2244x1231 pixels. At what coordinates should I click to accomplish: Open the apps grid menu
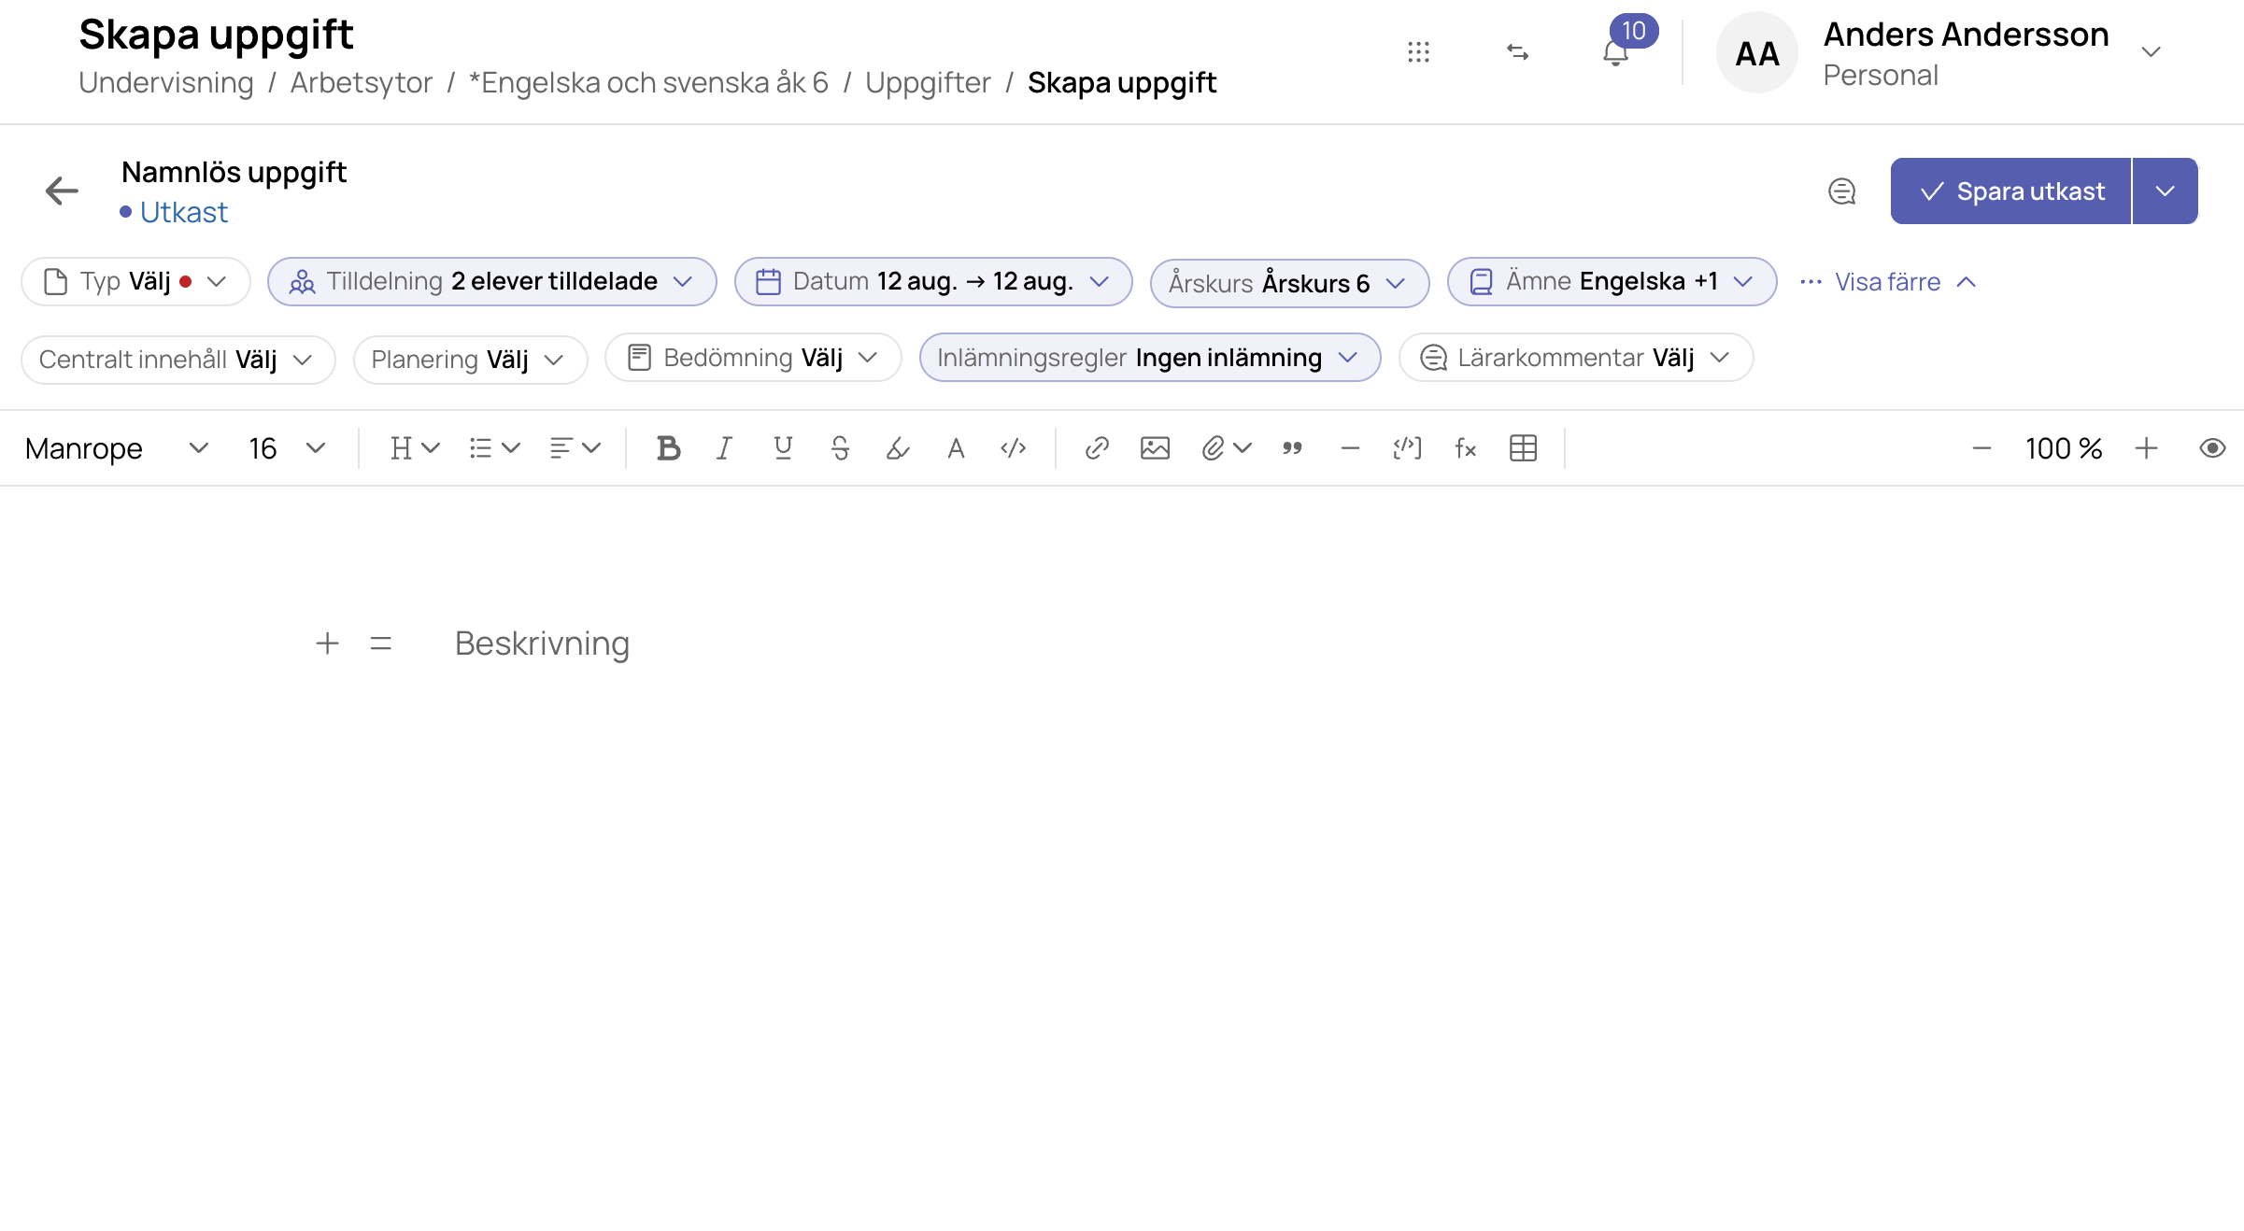point(1418,52)
